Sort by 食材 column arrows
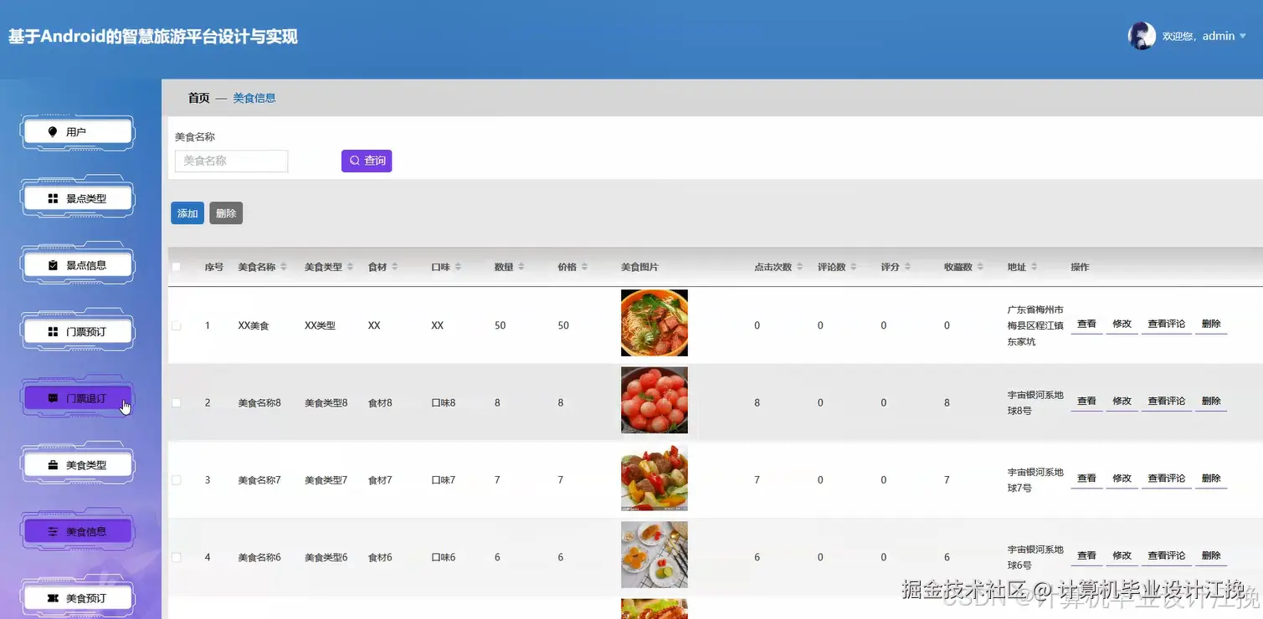1263x619 pixels. coord(394,267)
